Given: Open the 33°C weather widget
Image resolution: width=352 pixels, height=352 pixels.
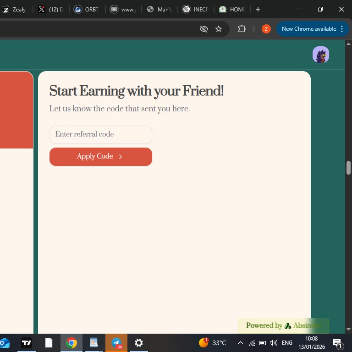Looking at the screenshot, I should (212, 343).
